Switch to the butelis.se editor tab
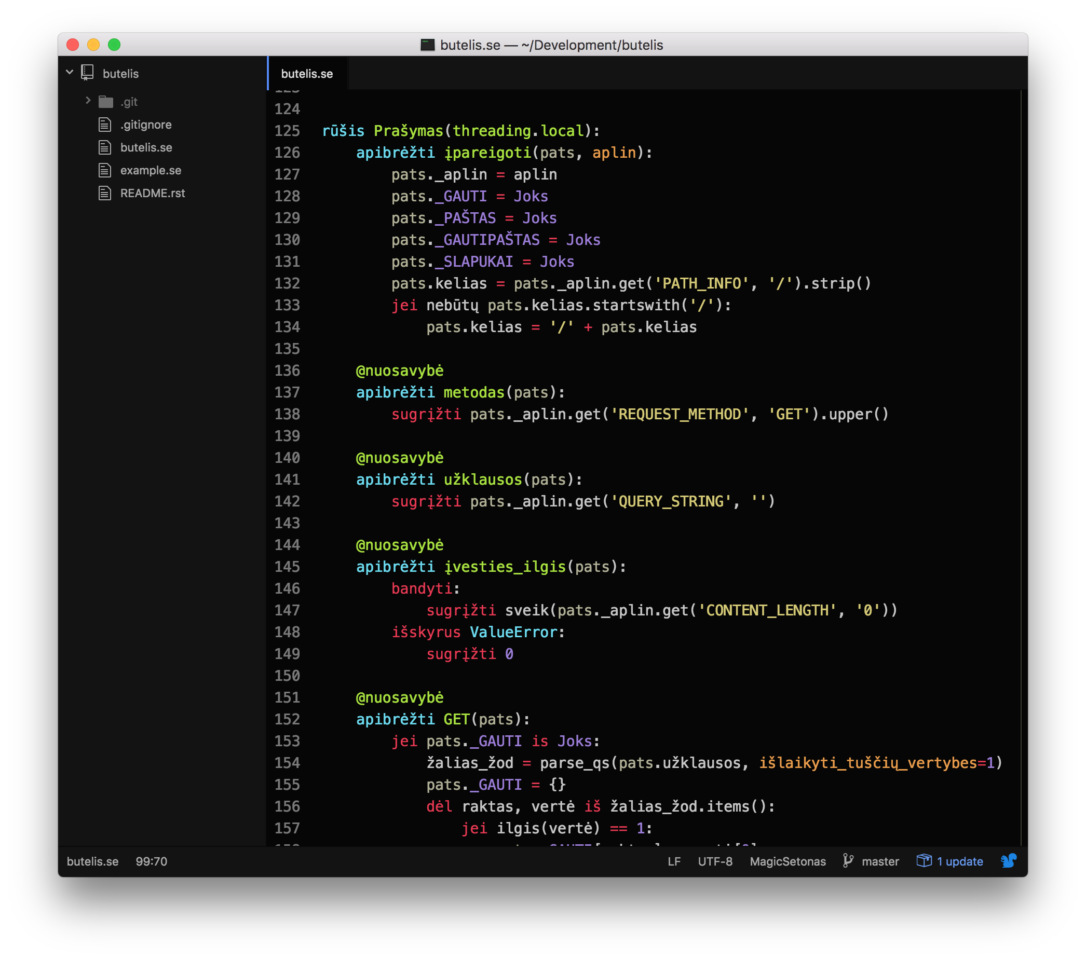Viewport: 1086px width, 960px height. (307, 74)
